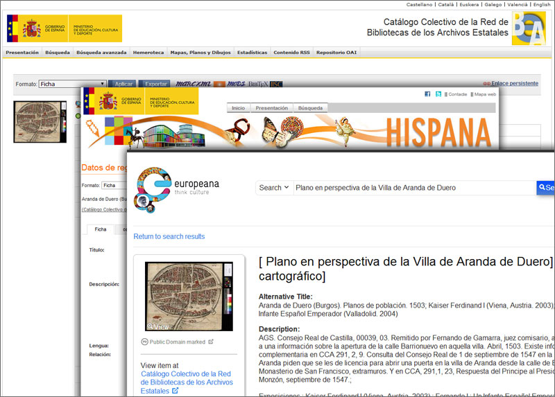
Task: Open the Formato dropdown in the BEA catalog
Action: 73,84
